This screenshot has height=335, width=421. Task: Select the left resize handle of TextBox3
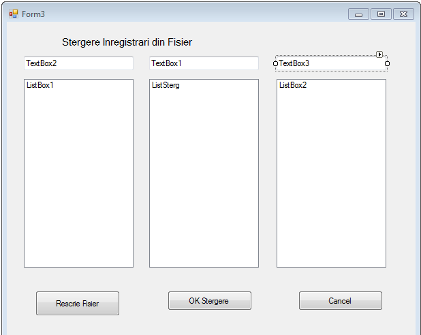[275, 63]
